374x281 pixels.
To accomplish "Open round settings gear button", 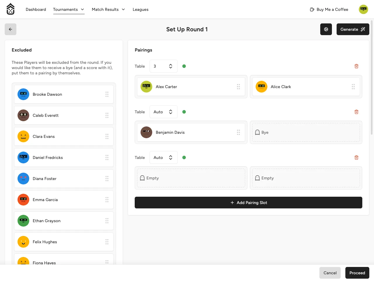I will click(x=326, y=29).
